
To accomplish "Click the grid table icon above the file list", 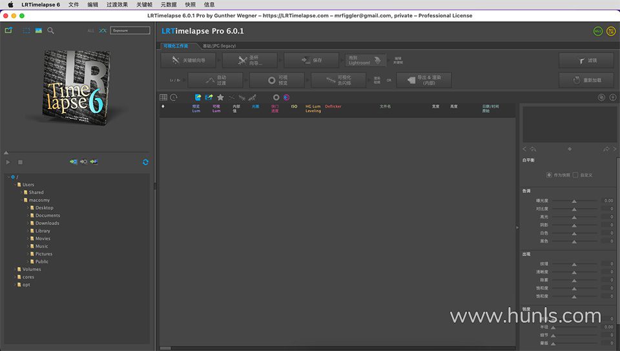I will pyautogui.click(x=163, y=97).
